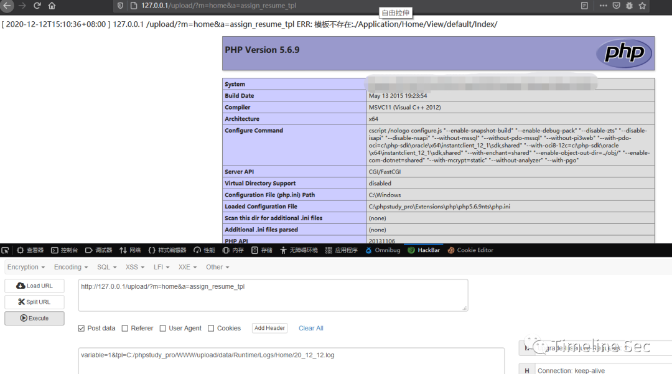The height and width of the screenshot is (374, 672).
Task: Go back with the browser back arrow
Action: click(x=7, y=6)
